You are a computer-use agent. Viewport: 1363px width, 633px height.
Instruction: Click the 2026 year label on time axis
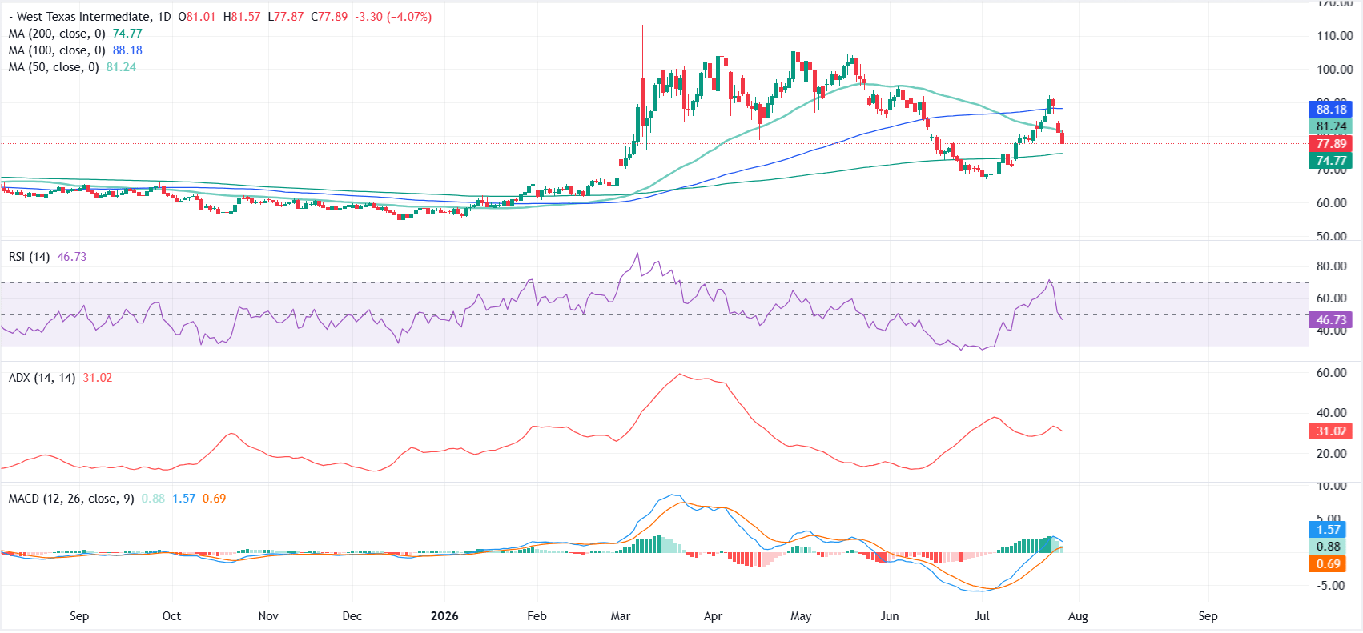(x=444, y=616)
